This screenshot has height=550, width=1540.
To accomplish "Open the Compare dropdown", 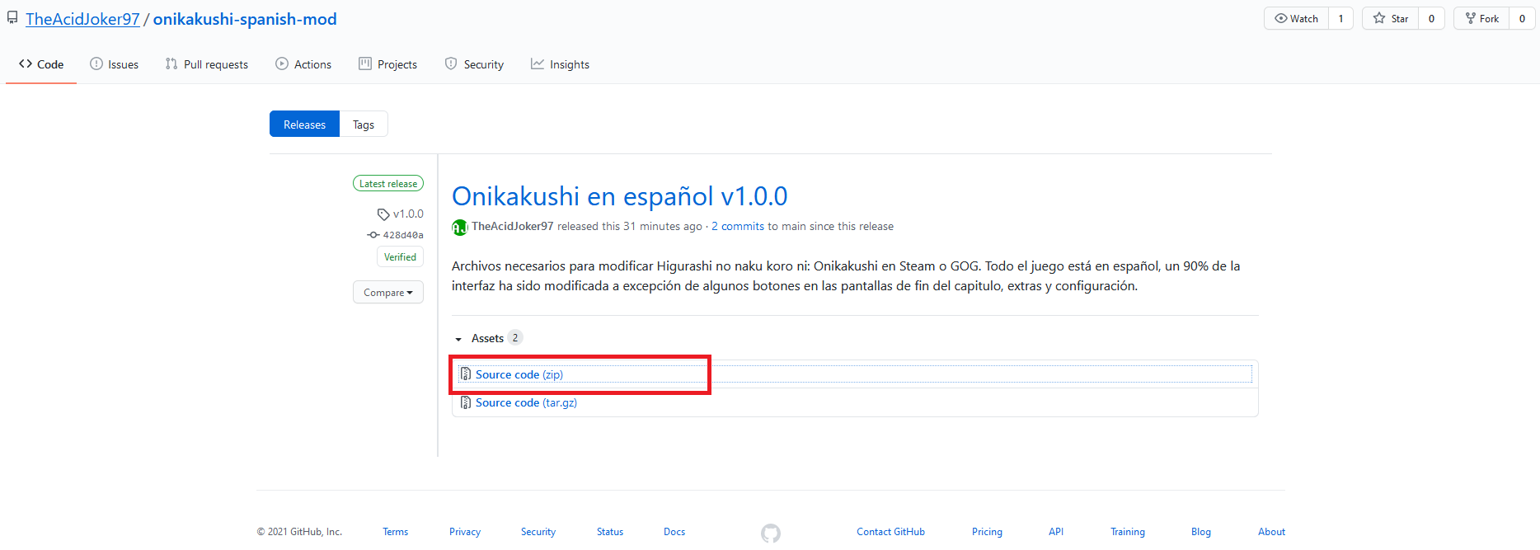I will 388,292.
